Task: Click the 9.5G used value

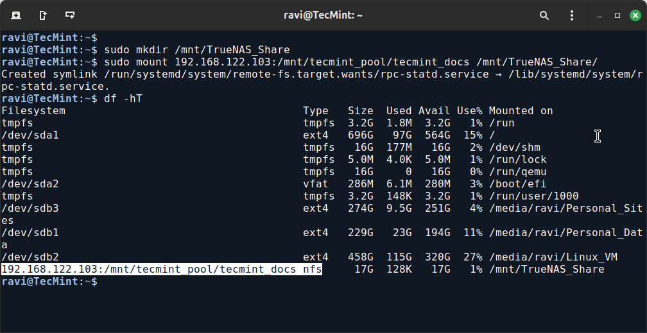Action: coord(399,209)
